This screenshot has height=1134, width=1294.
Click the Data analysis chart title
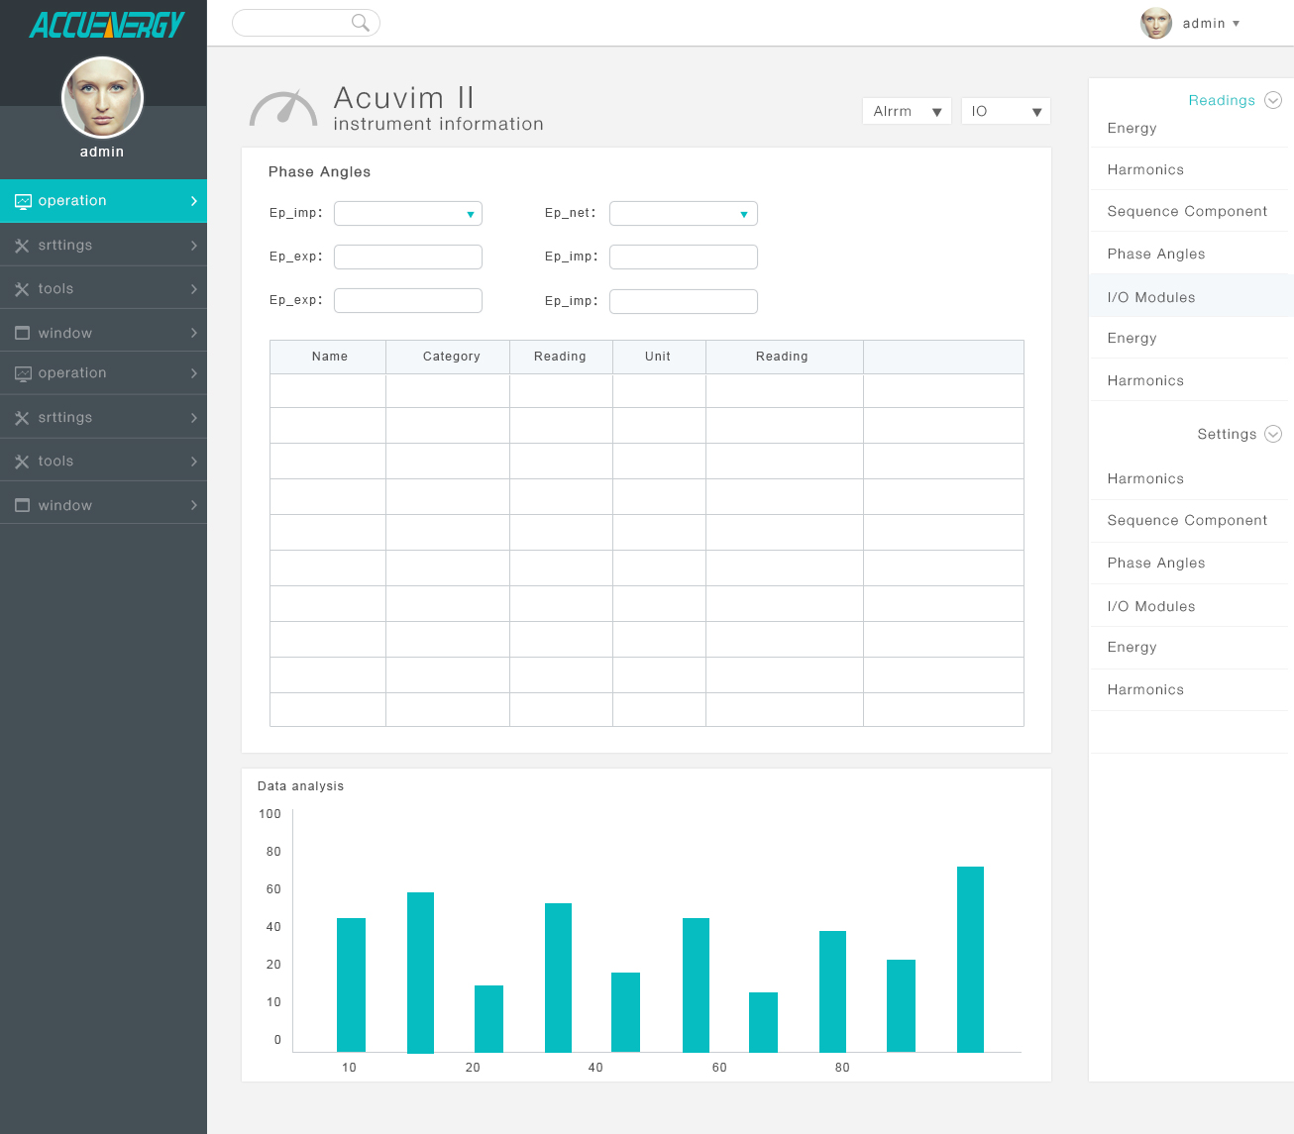[x=300, y=786]
